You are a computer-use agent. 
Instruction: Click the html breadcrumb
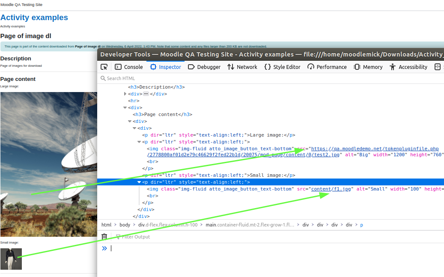click(107, 225)
